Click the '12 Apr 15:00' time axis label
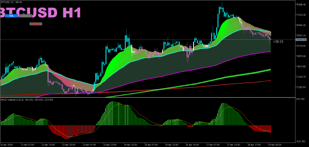The width and height of the screenshot is (309, 147). click(x=68, y=145)
